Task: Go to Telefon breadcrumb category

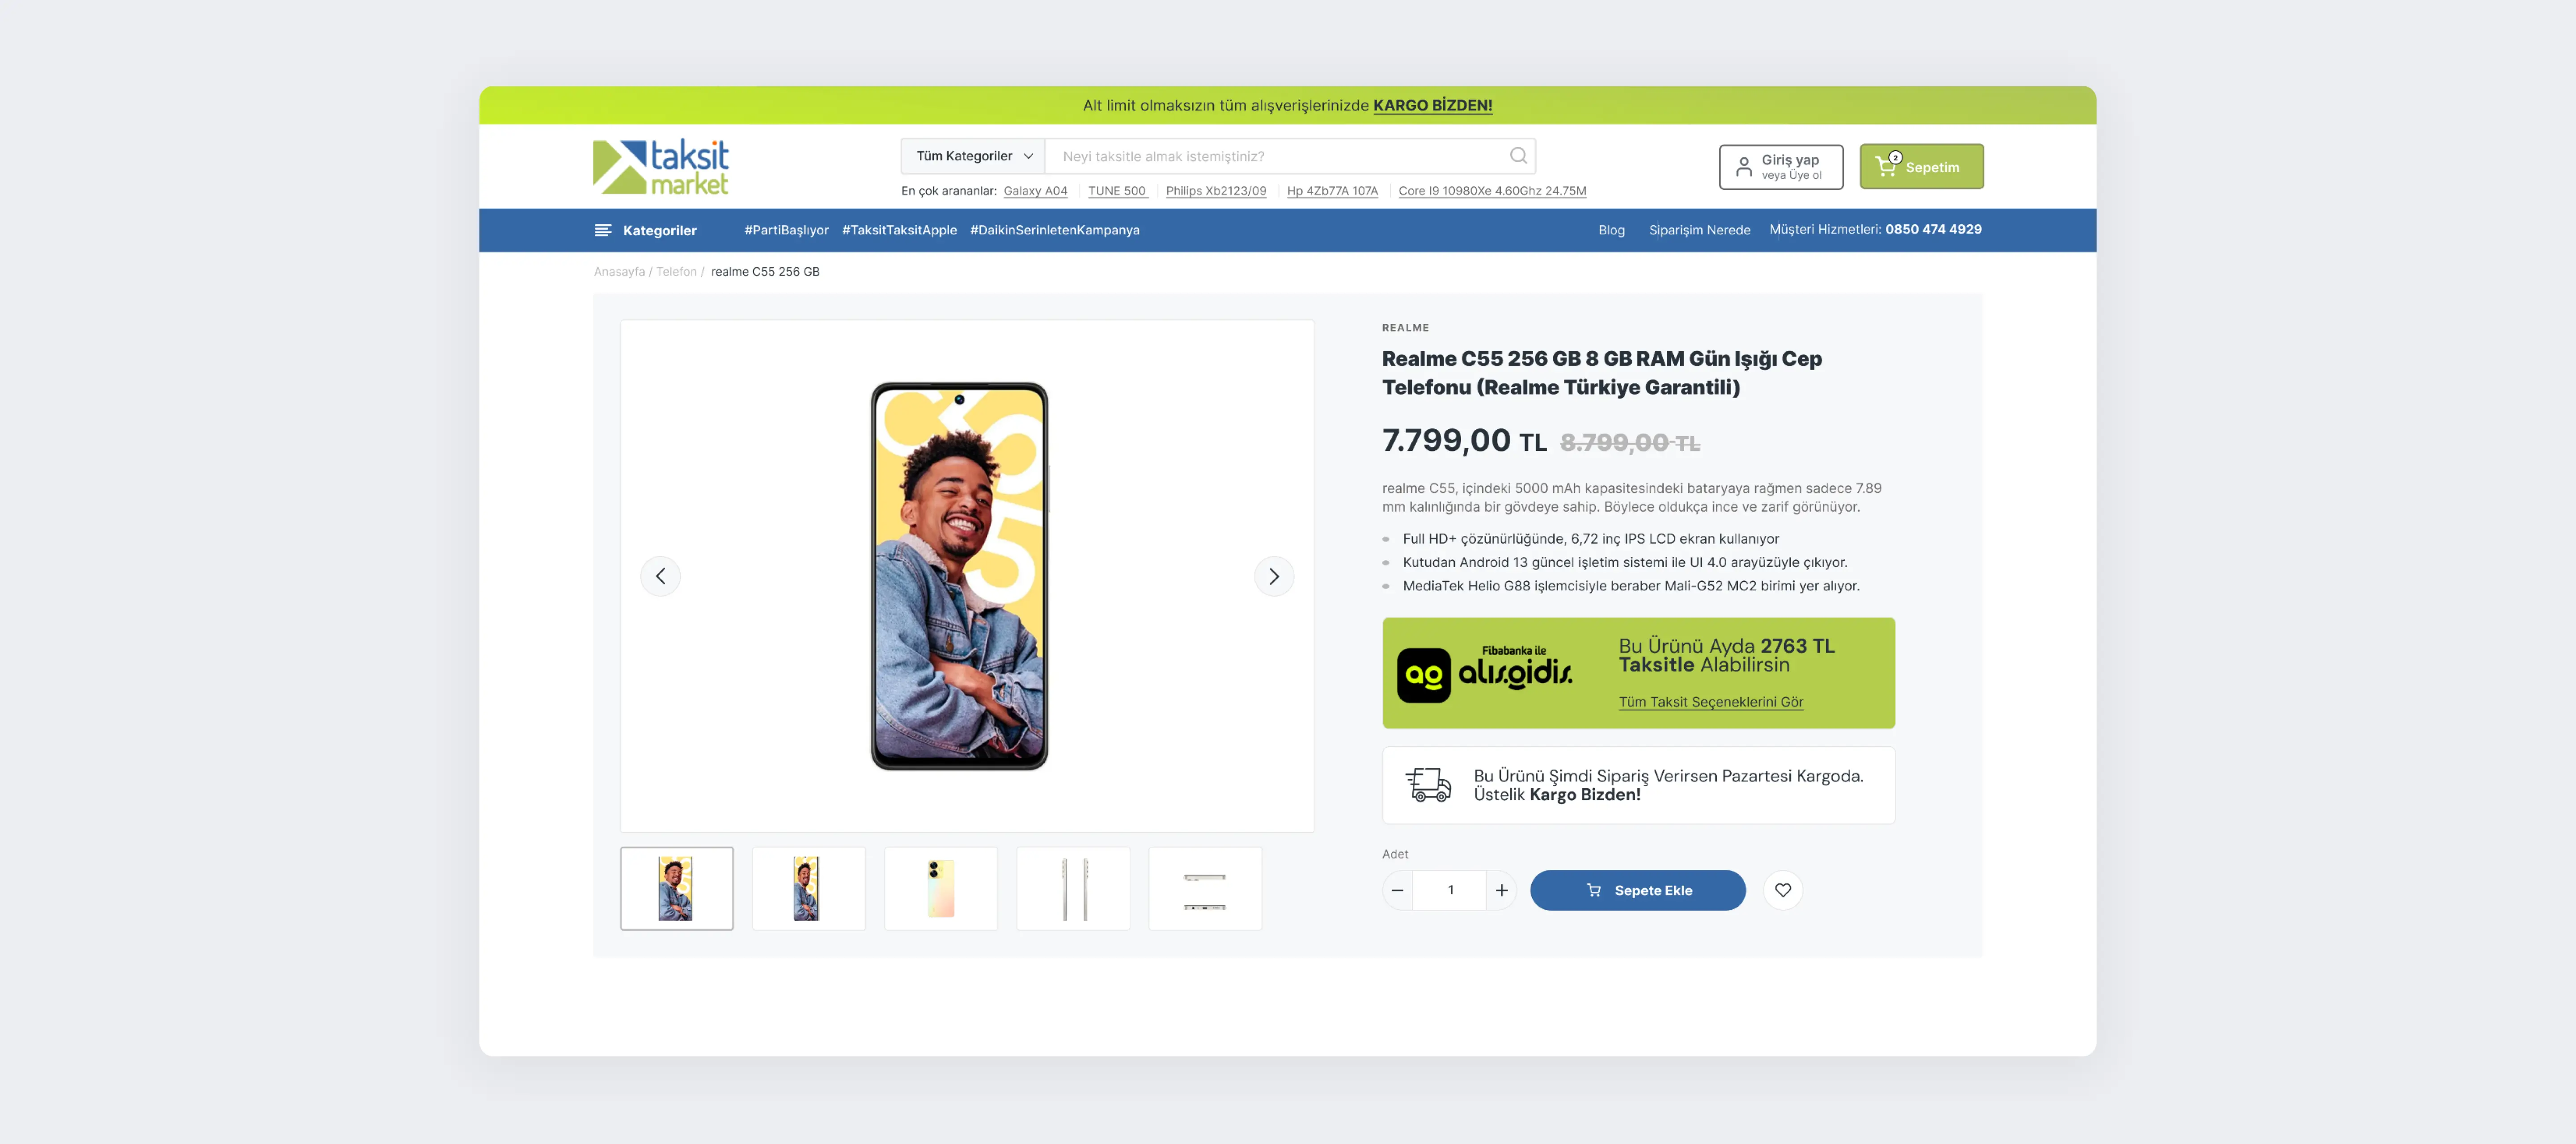Action: (x=676, y=272)
